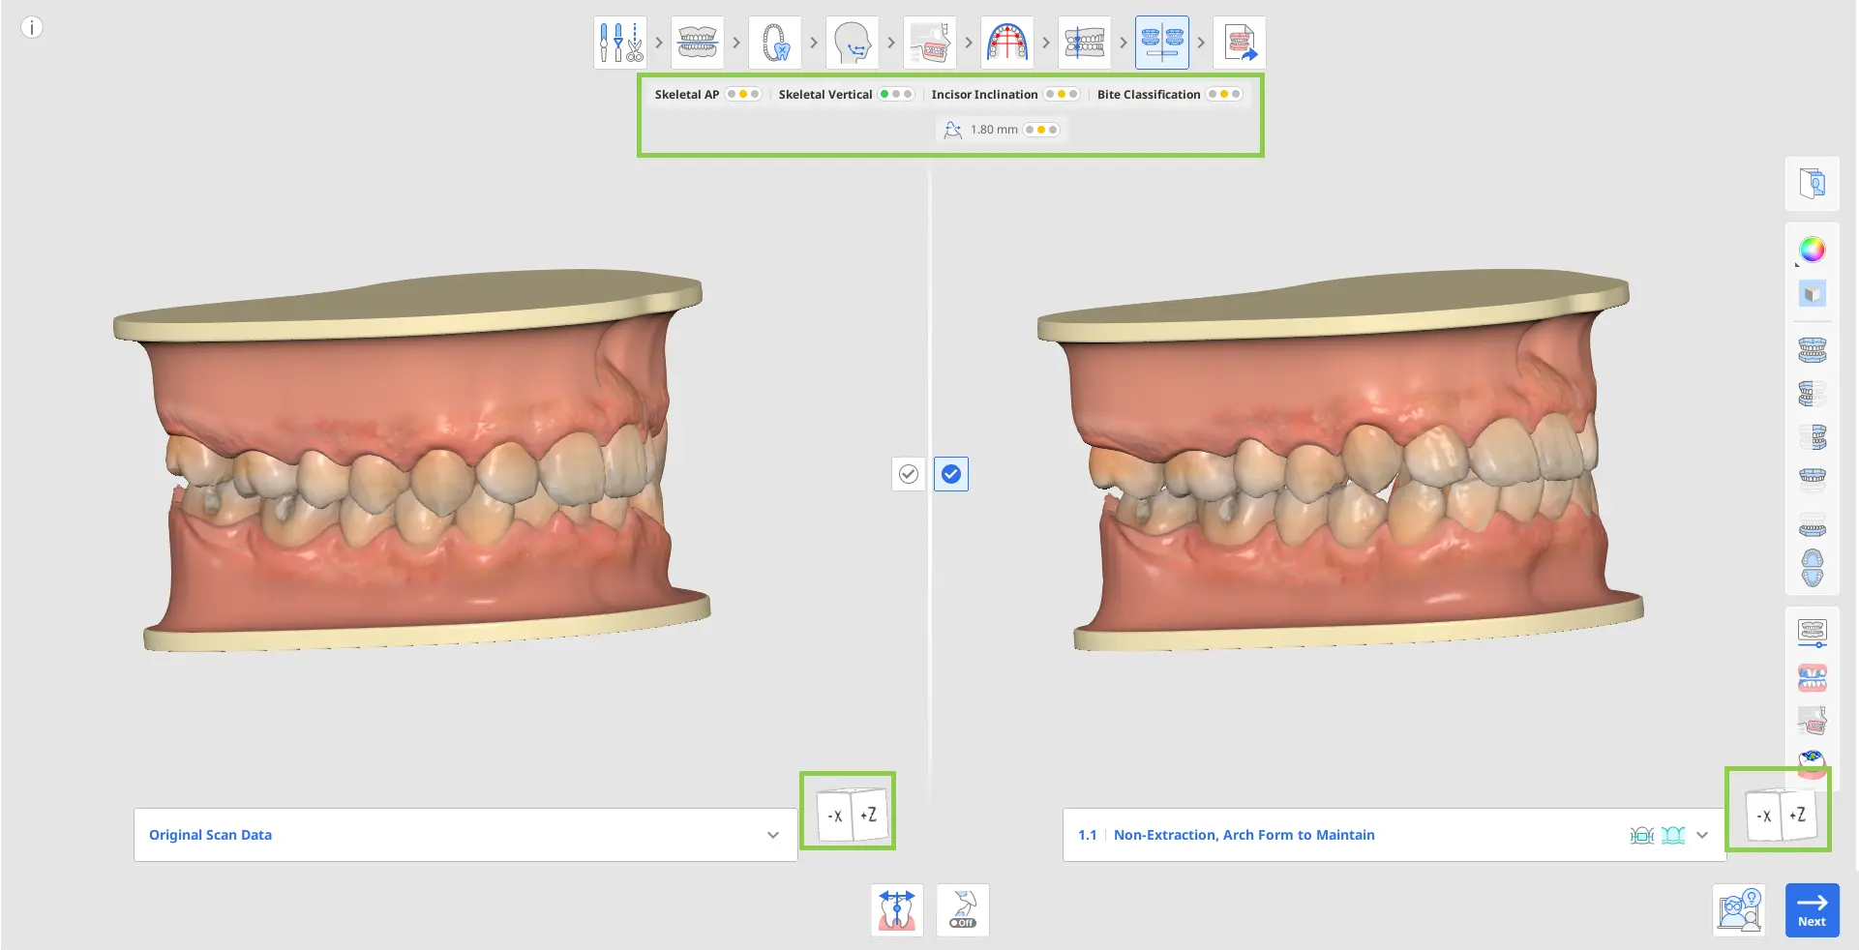
Task: Open the tooth movement arrows tool
Action: 897,910
